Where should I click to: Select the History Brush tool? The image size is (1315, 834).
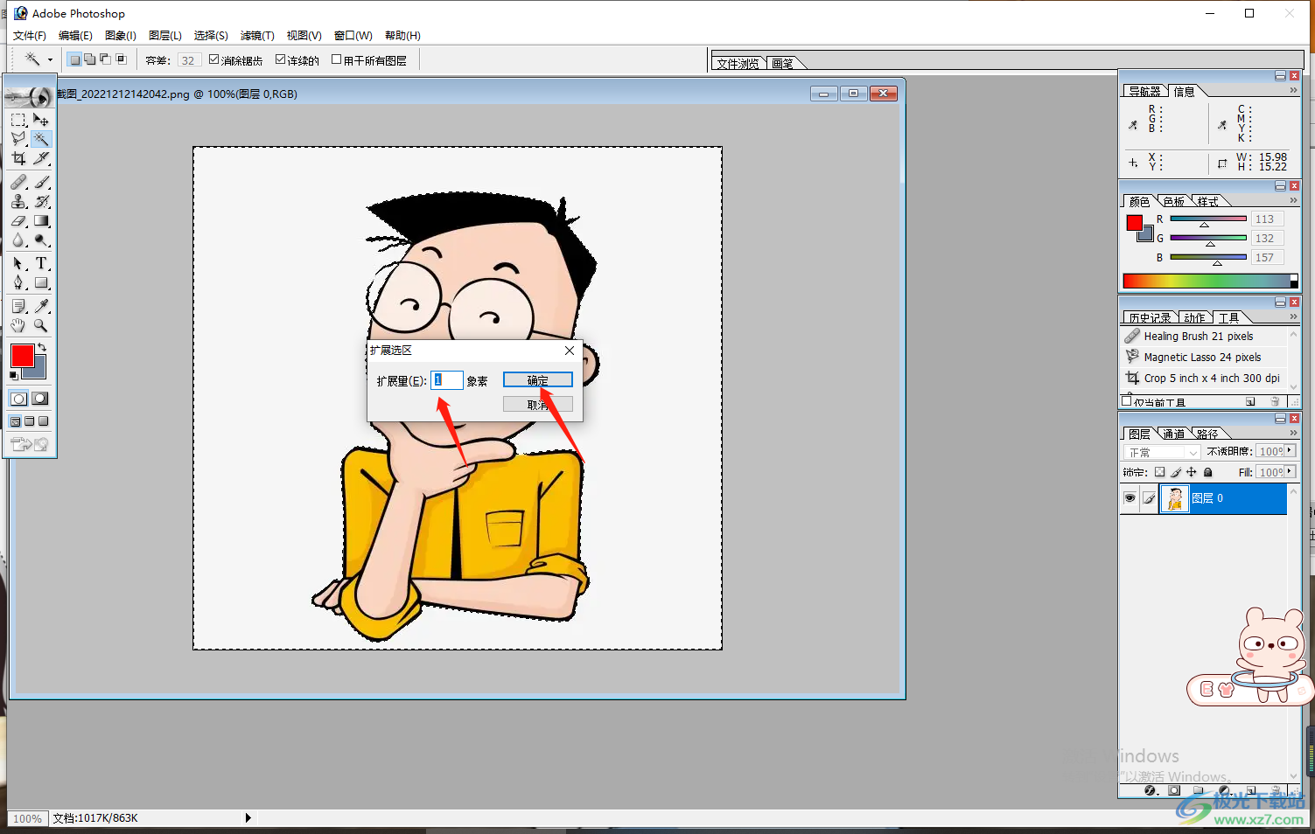(41, 201)
